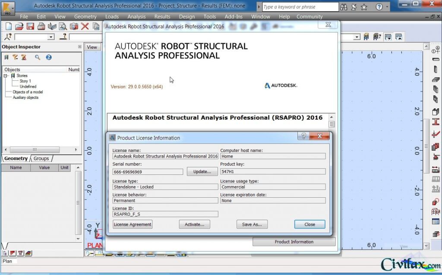This screenshot has height=275, width=442.
Task: Switch to the Geometry tab
Action: [16, 158]
